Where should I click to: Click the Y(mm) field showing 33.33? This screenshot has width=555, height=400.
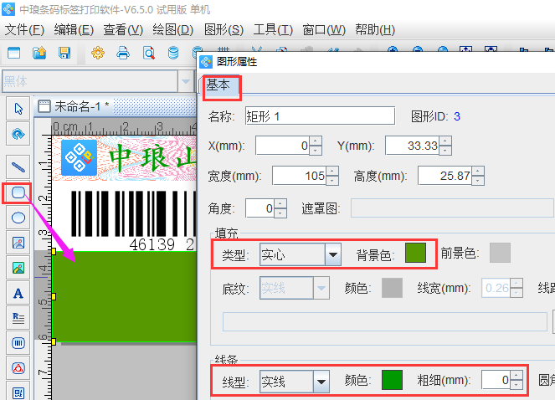point(412,146)
